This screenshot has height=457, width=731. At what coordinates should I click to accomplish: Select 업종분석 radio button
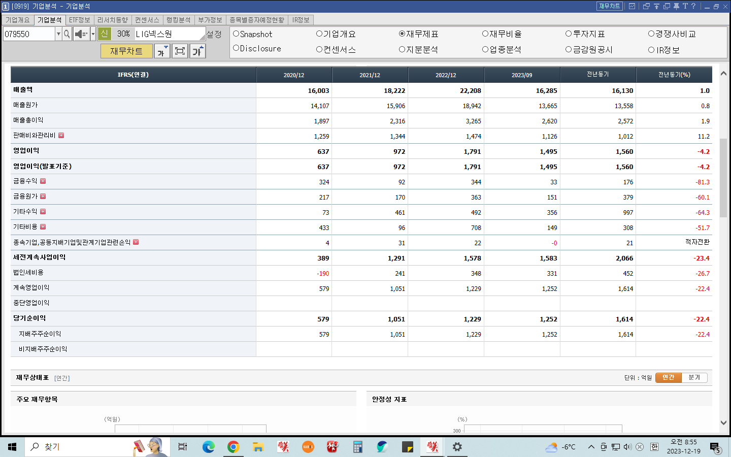(485, 49)
